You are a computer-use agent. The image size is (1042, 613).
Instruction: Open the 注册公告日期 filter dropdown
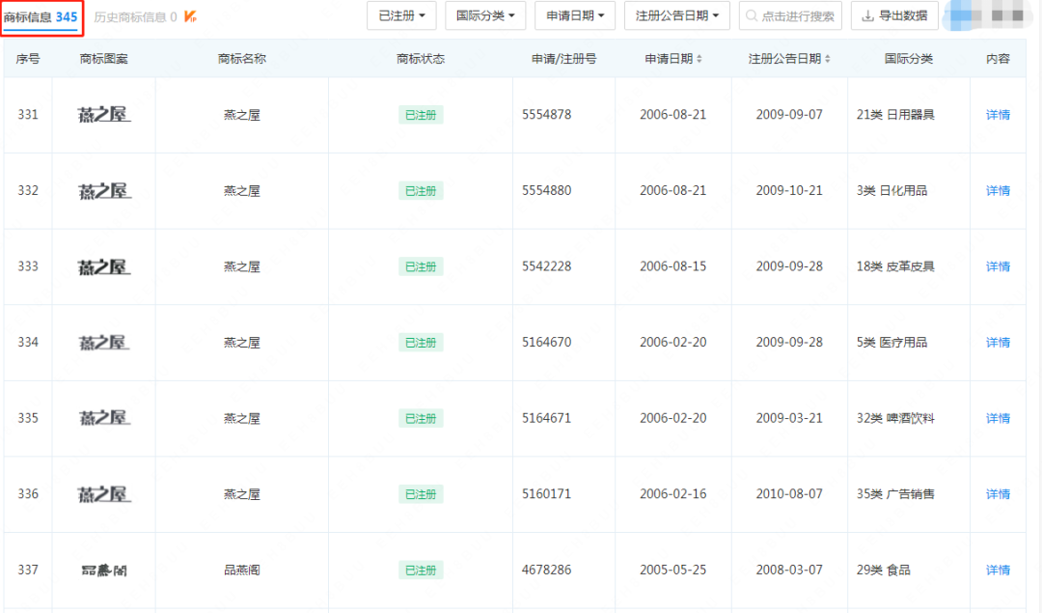pos(676,15)
